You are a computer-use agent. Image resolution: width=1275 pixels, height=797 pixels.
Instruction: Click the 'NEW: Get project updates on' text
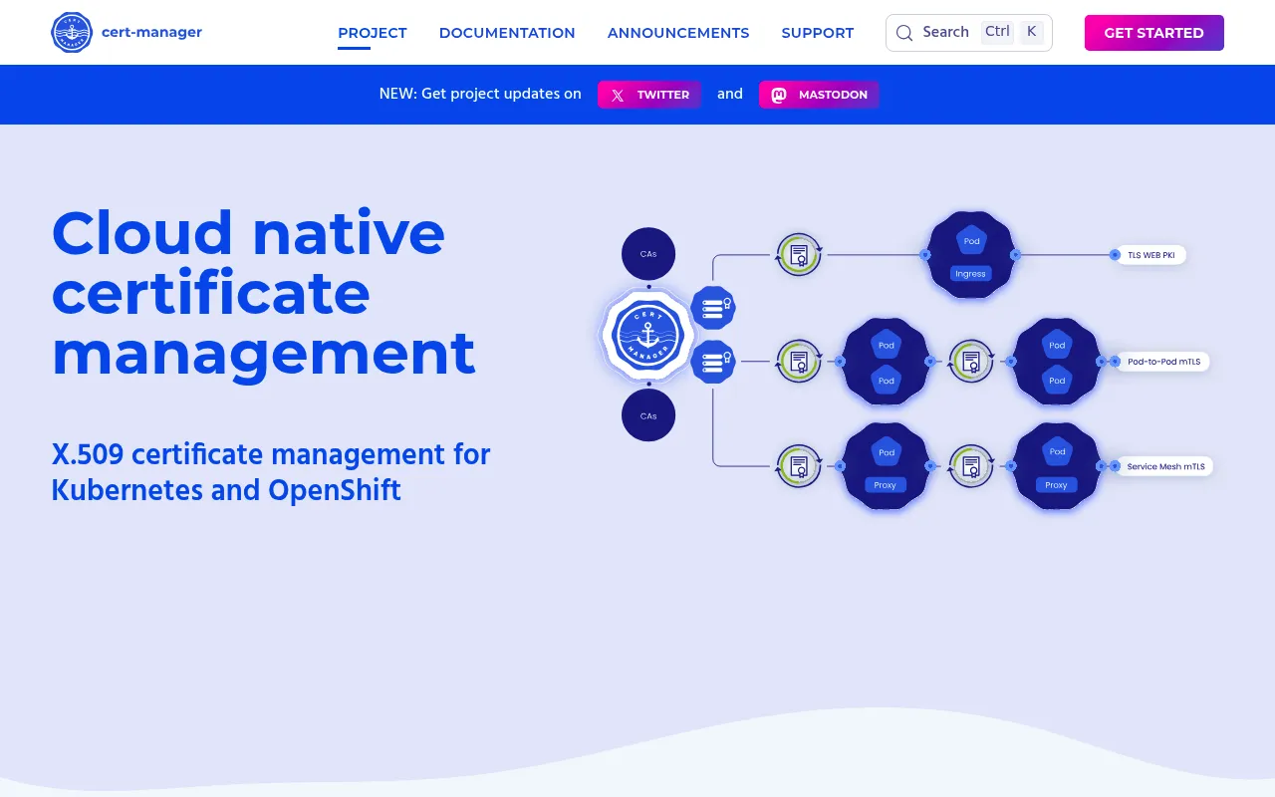point(480,94)
